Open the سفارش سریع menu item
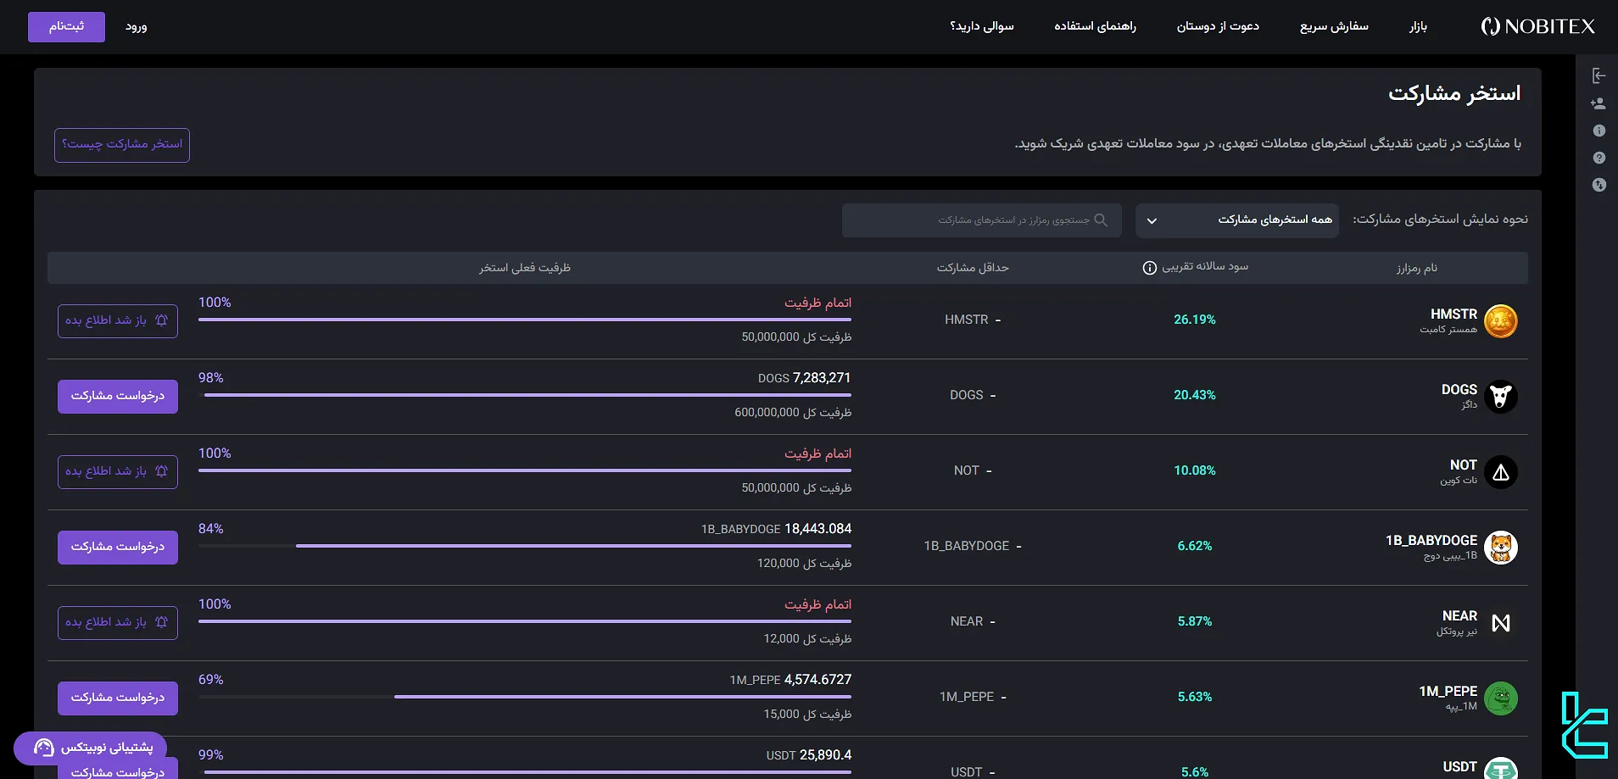1618x779 pixels. pos(1334,26)
